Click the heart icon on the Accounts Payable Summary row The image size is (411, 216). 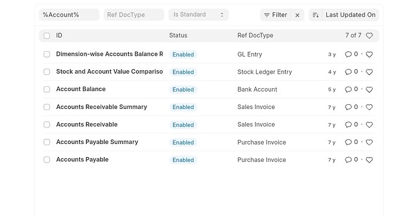pyautogui.click(x=369, y=142)
